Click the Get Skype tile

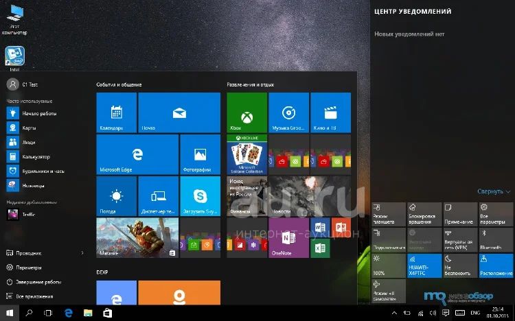click(x=200, y=196)
